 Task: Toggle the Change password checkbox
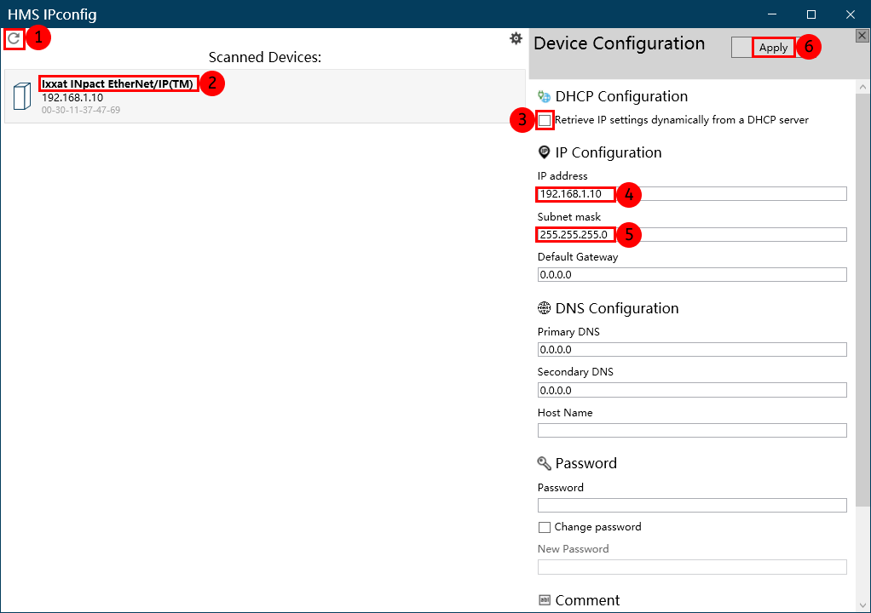click(x=545, y=527)
